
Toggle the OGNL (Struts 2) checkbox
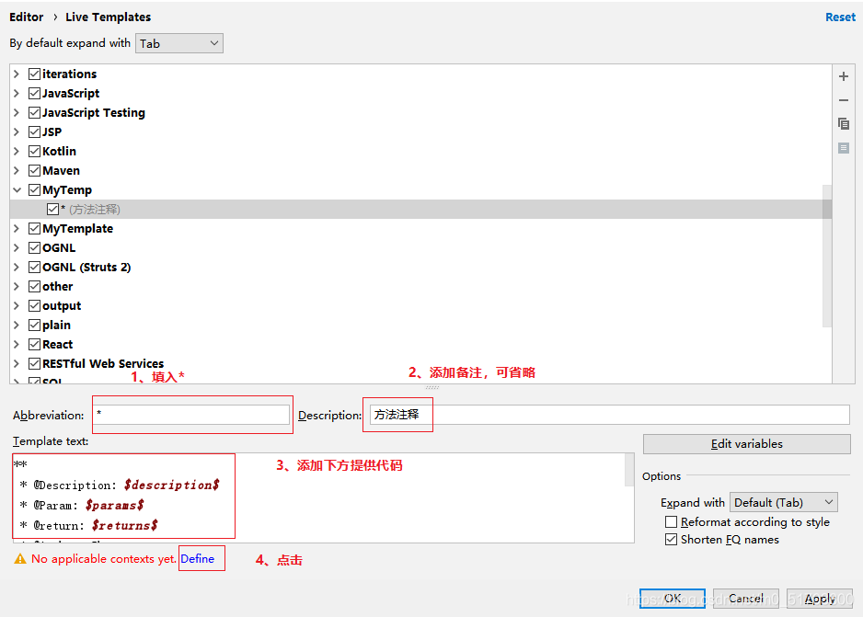coord(34,267)
